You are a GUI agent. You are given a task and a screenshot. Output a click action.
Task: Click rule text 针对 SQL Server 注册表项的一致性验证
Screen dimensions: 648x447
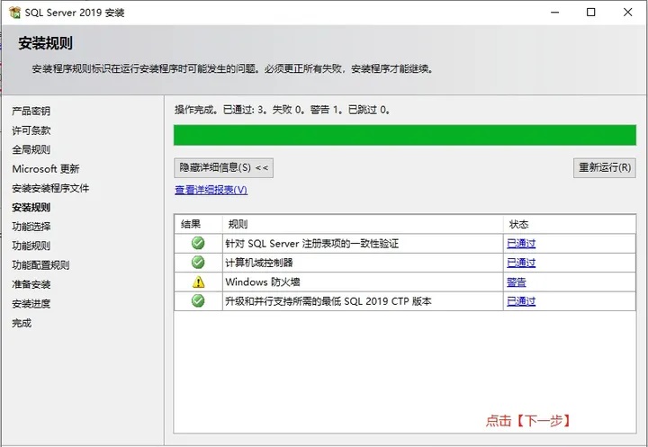[x=312, y=244]
